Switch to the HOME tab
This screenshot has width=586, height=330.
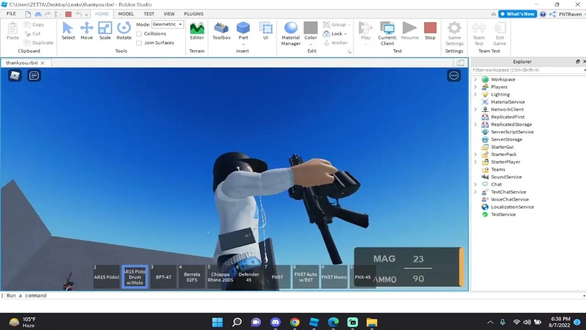coord(102,14)
